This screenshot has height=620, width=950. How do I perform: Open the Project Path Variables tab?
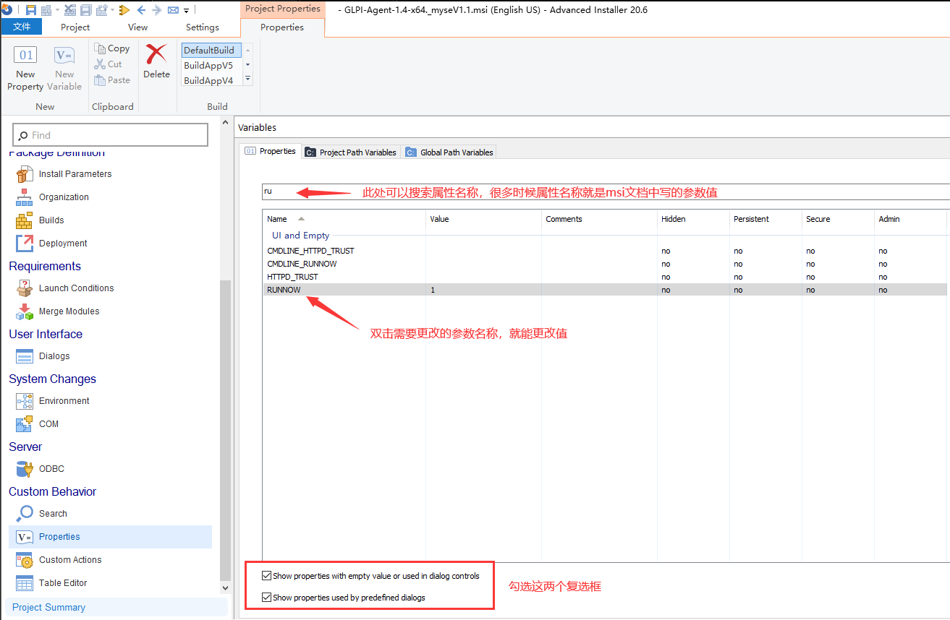351,152
